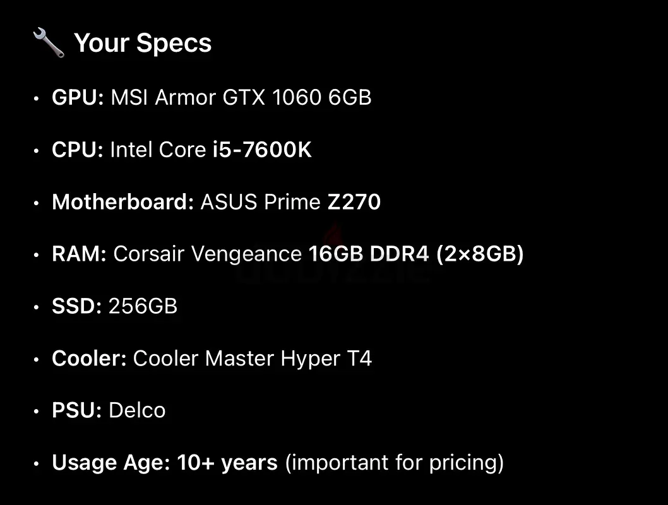Select the bold "GPU:" label

pyautogui.click(x=78, y=98)
